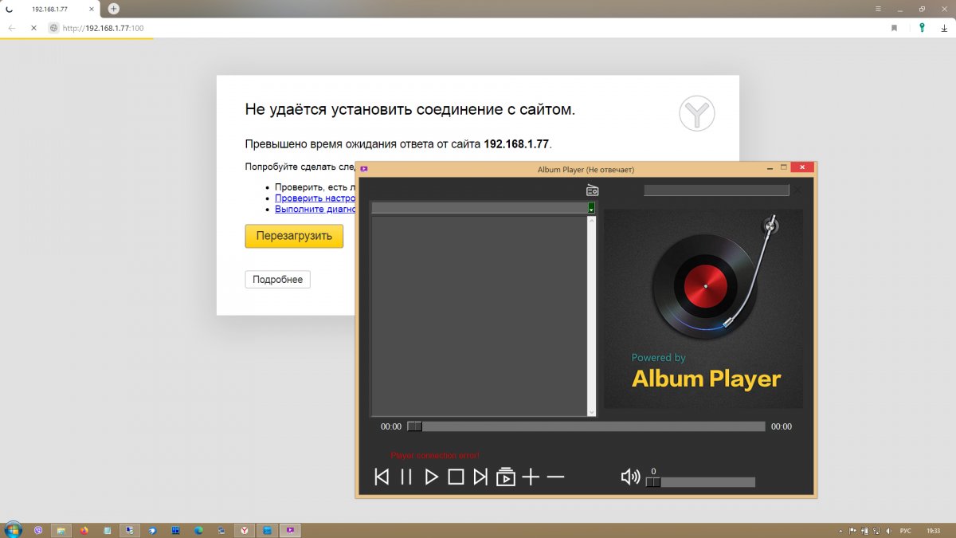
Task: Close the Album Player window
Action: (802, 167)
